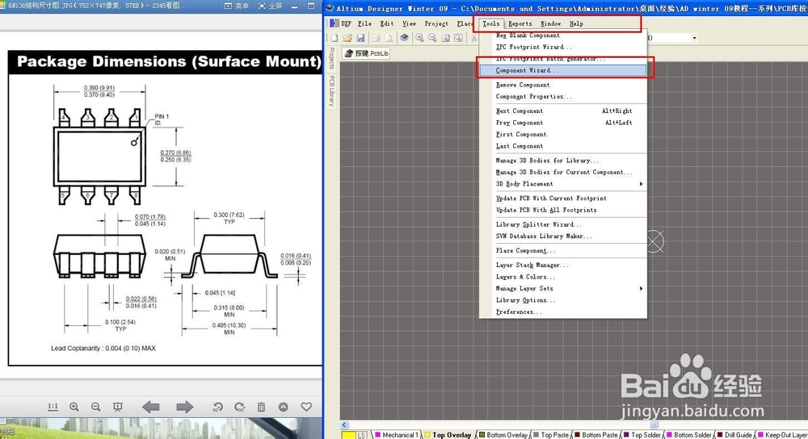Go to previous image with left arrow
Screen dimensions: 808x439
click(x=150, y=407)
